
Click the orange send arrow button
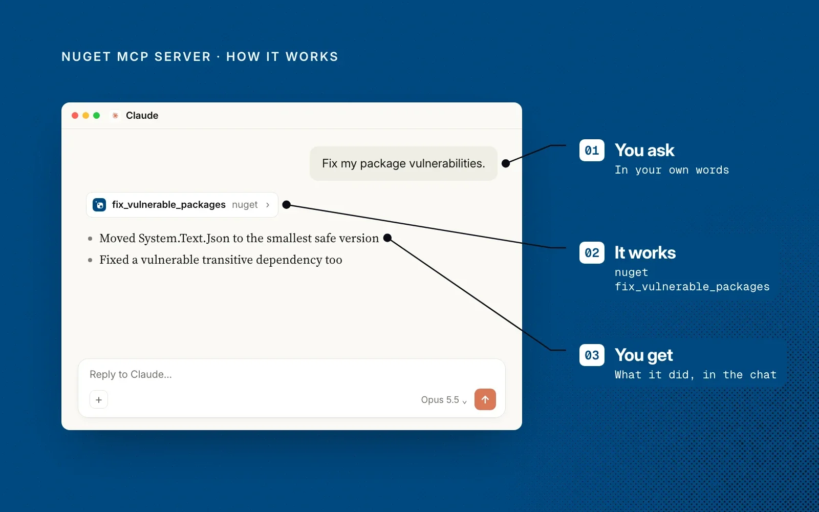pyautogui.click(x=485, y=399)
